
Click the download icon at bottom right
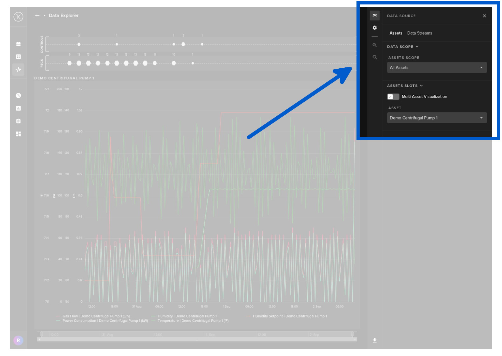(x=375, y=340)
